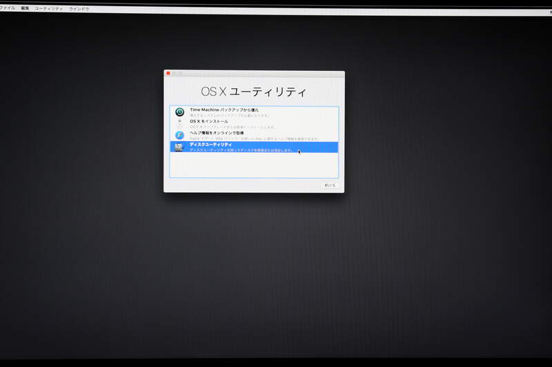Click the Time Machine clock icon
Viewport: 552px width, 367px height.
coord(179,112)
